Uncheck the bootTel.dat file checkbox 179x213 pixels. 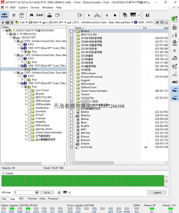tap(71, 147)
